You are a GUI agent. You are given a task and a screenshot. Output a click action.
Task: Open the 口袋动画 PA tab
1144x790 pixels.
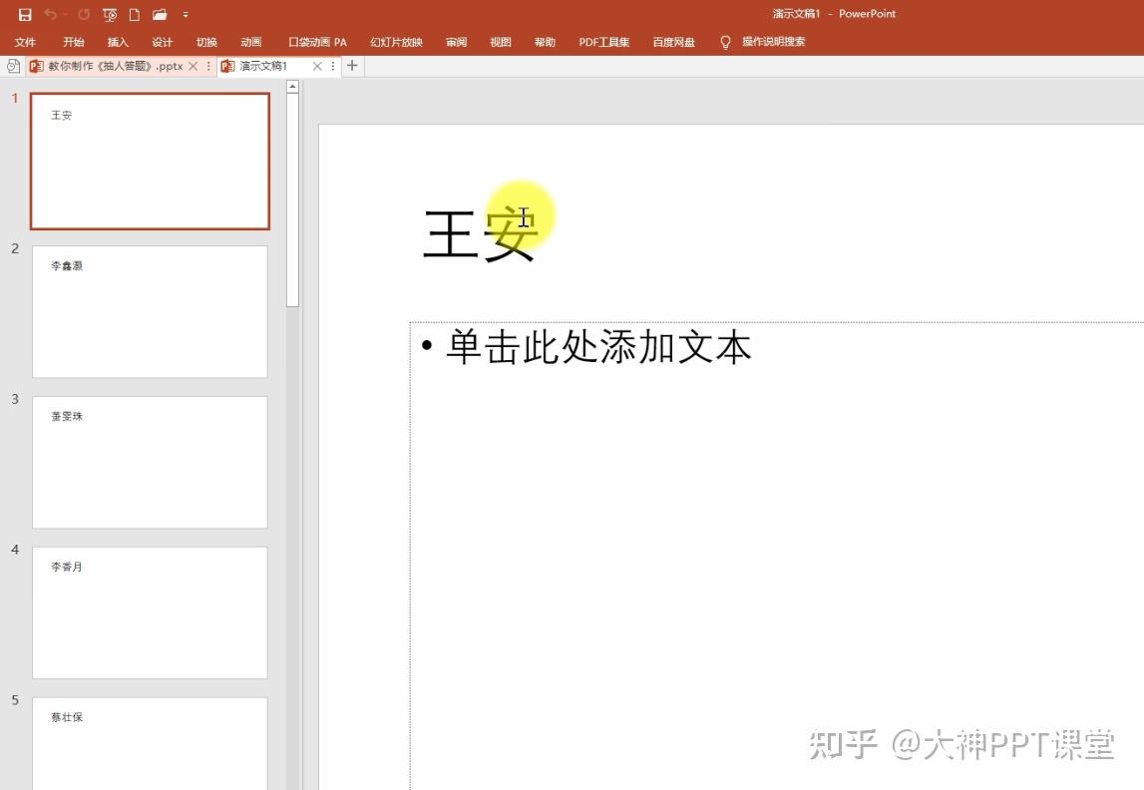[x=317, y=42]
